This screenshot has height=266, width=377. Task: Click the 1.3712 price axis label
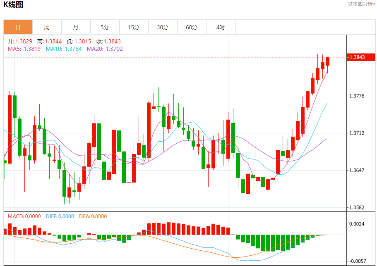point(357,133)
